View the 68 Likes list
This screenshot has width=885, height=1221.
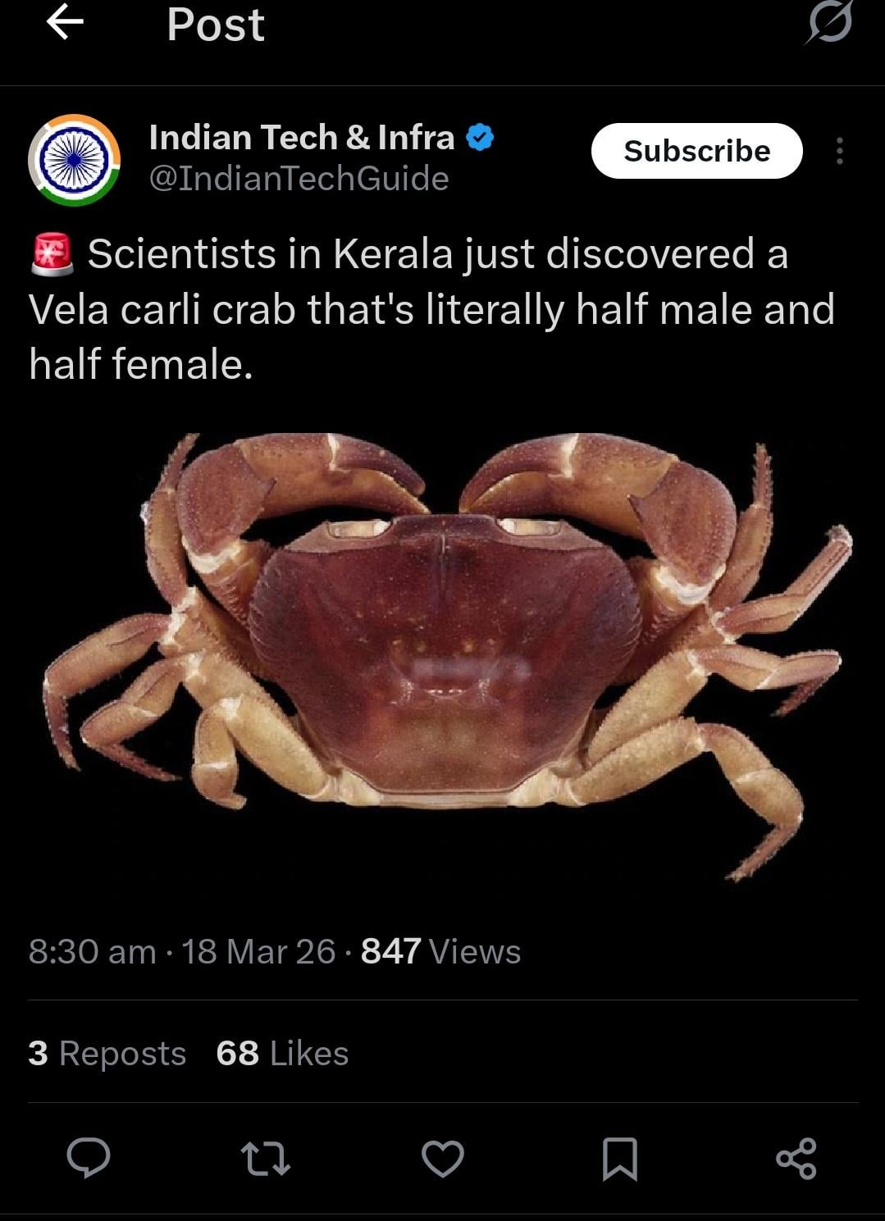click(282, 1053)
